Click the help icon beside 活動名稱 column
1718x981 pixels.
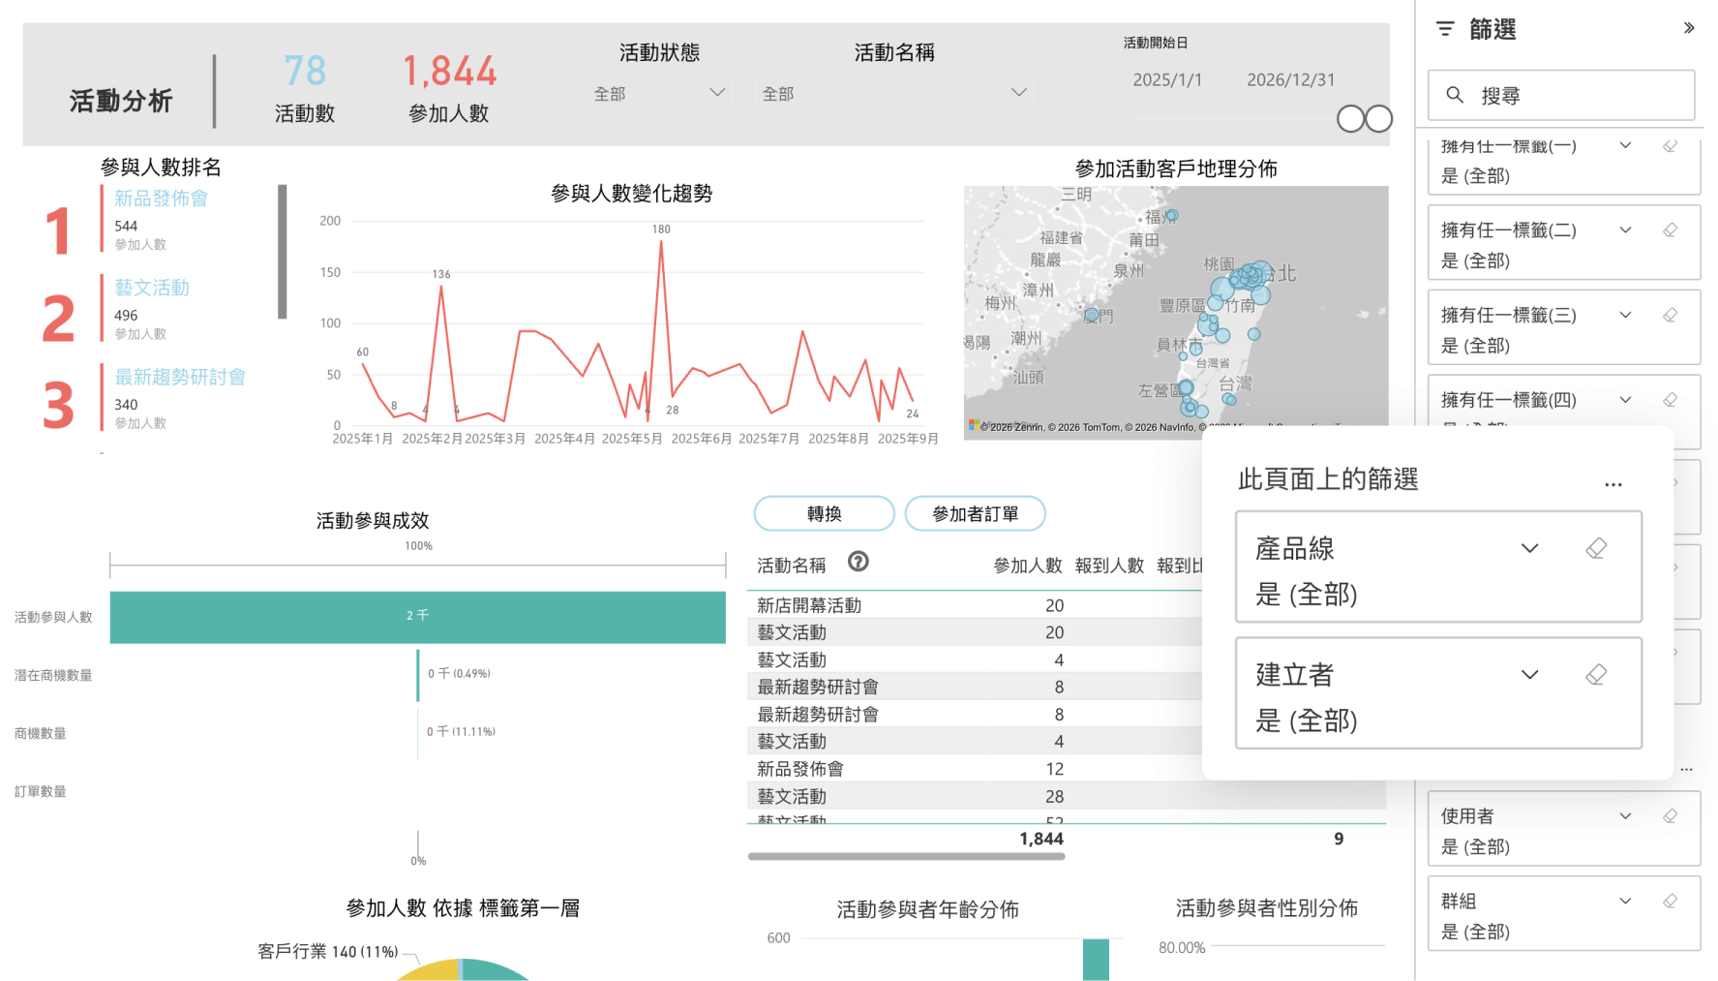858,562
